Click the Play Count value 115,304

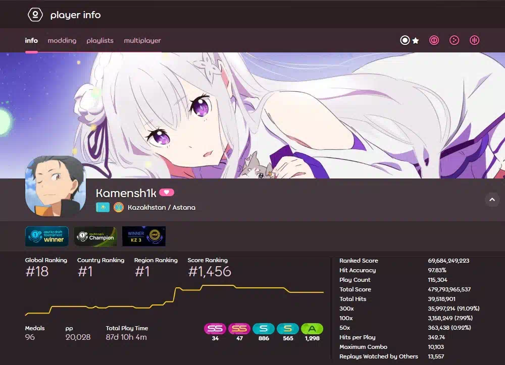[438, 280]
